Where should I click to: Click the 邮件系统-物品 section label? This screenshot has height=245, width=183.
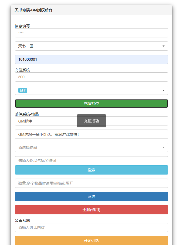[x=27, y=114]
